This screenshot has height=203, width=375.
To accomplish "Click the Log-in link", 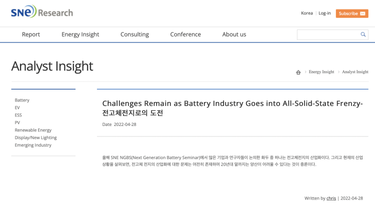I will (x=324, y=13).
